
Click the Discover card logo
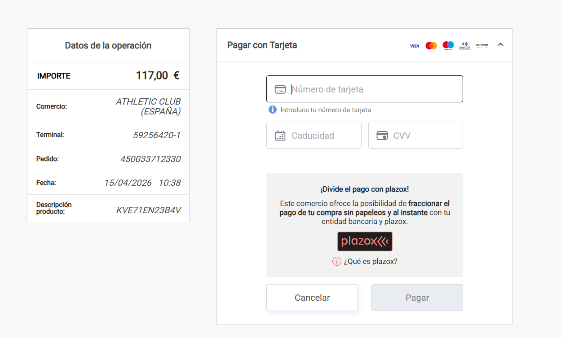(x=481, y=45)
